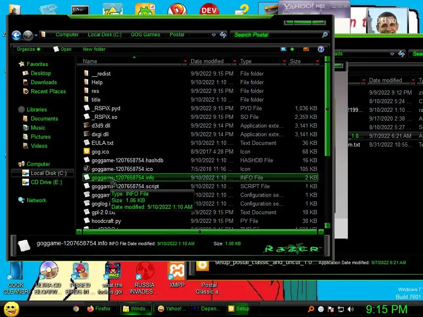Click the smiley Start button

[11, 309]
